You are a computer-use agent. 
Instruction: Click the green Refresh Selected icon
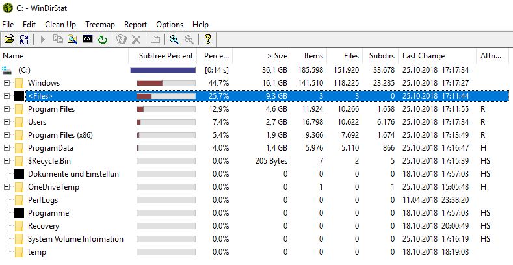tap(103, 40)
